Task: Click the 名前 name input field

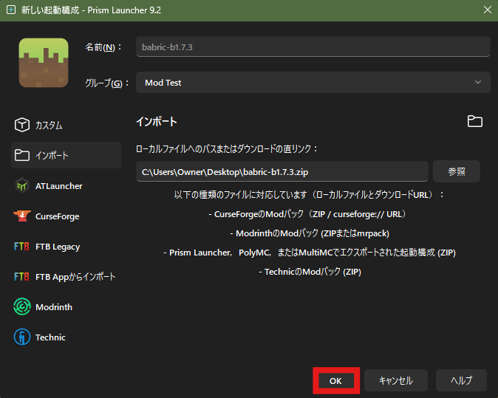Action: (313, 47)
